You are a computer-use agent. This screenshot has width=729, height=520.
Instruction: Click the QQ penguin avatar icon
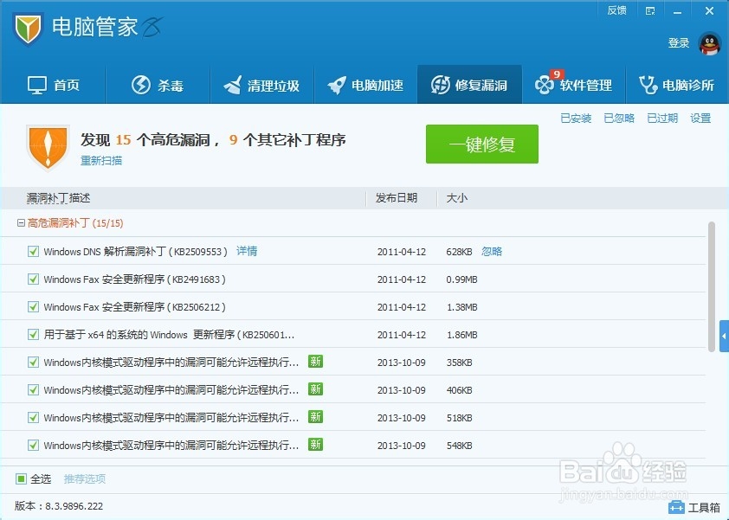709,43
